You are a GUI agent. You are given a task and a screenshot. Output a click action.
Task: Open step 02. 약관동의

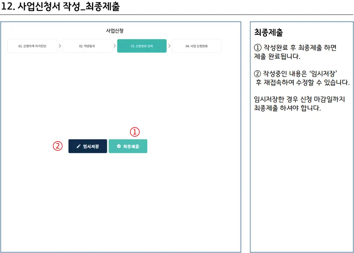(87, 46)
